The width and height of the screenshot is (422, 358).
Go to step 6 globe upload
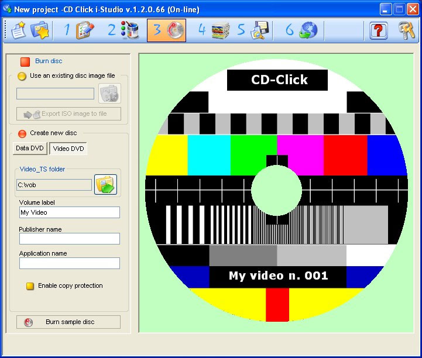point(301,30)
